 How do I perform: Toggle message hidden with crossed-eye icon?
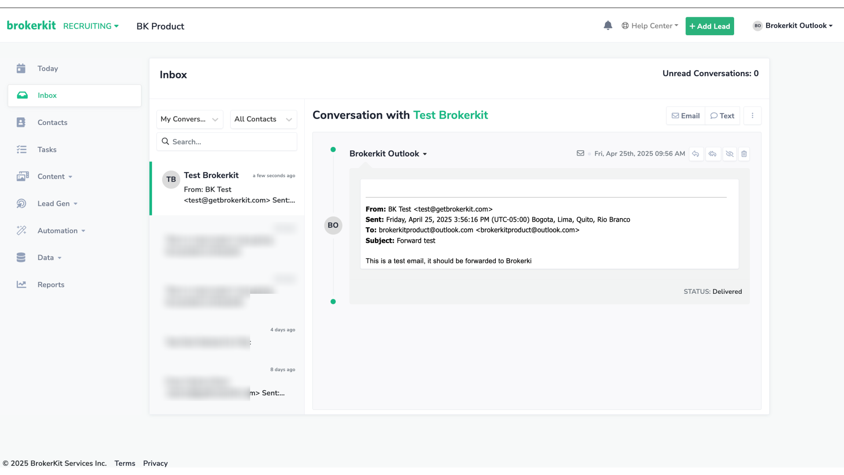[x=730, y=154]
